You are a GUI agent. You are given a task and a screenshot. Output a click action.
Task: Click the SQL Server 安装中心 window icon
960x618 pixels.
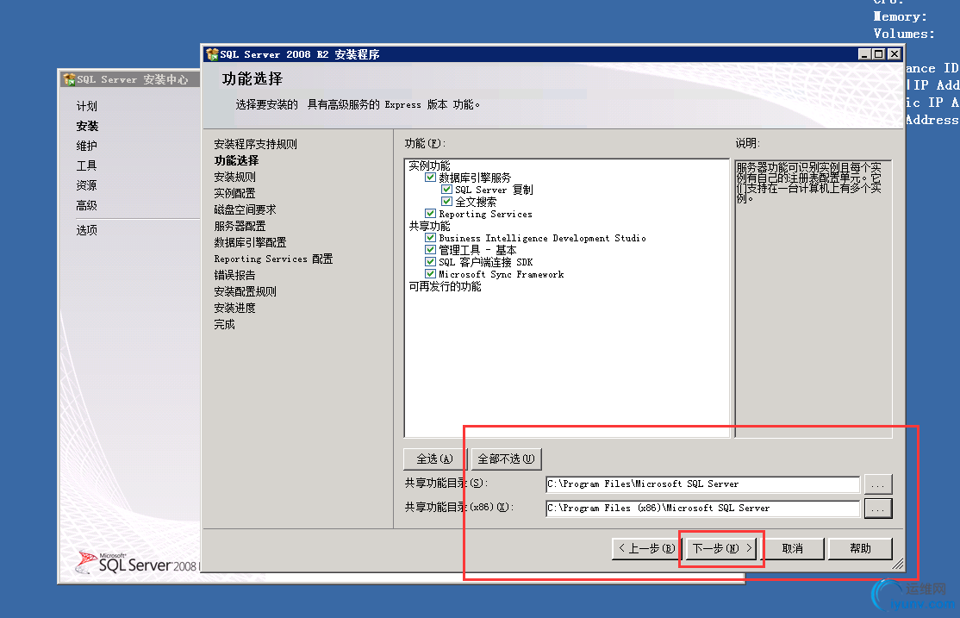[x=69, y=79]
